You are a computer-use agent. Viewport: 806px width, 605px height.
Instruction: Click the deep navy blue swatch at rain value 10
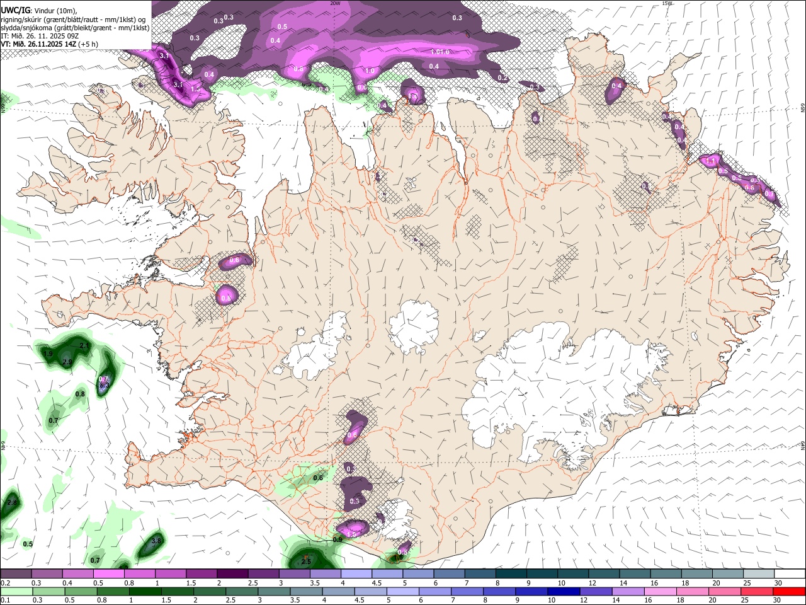(563, 591)
